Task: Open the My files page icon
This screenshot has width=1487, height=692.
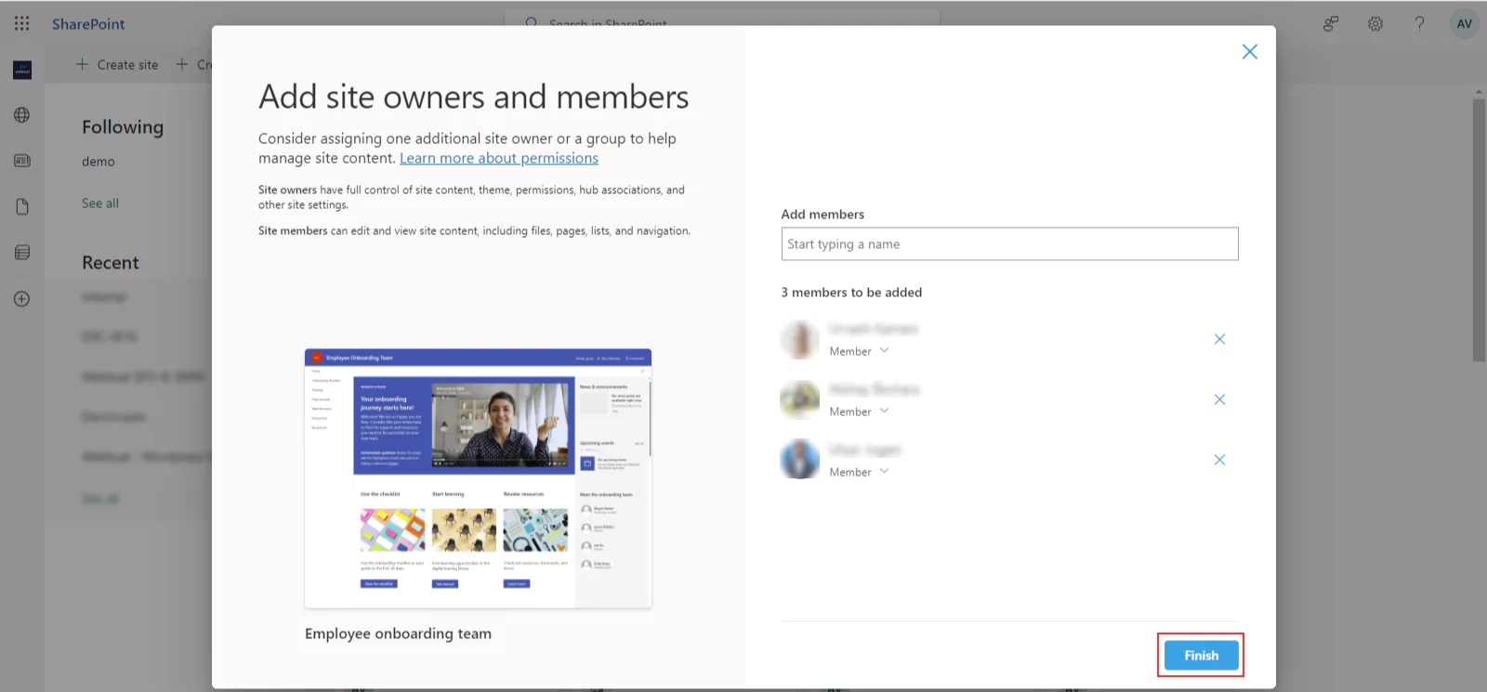Action: [22, 206]
